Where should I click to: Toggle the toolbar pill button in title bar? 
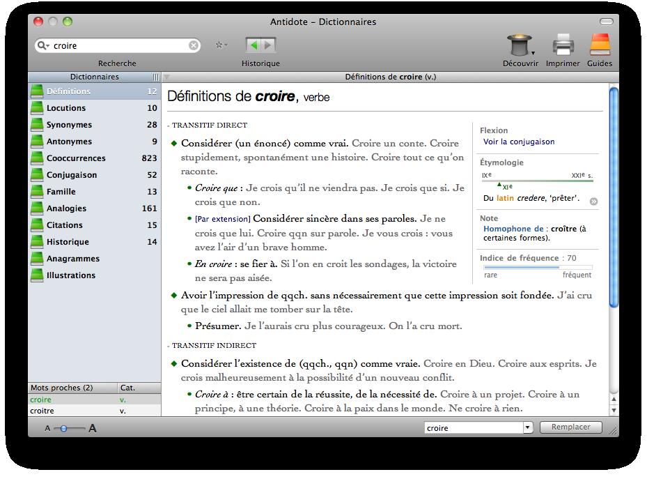(606, 22)
